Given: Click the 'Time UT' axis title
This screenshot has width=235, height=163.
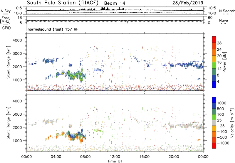Looking at the screenshot, I should pyautogui.click(x=115, y=161).
